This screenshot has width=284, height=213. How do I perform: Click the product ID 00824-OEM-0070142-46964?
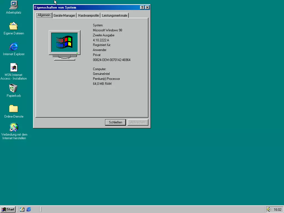point(111,60)
